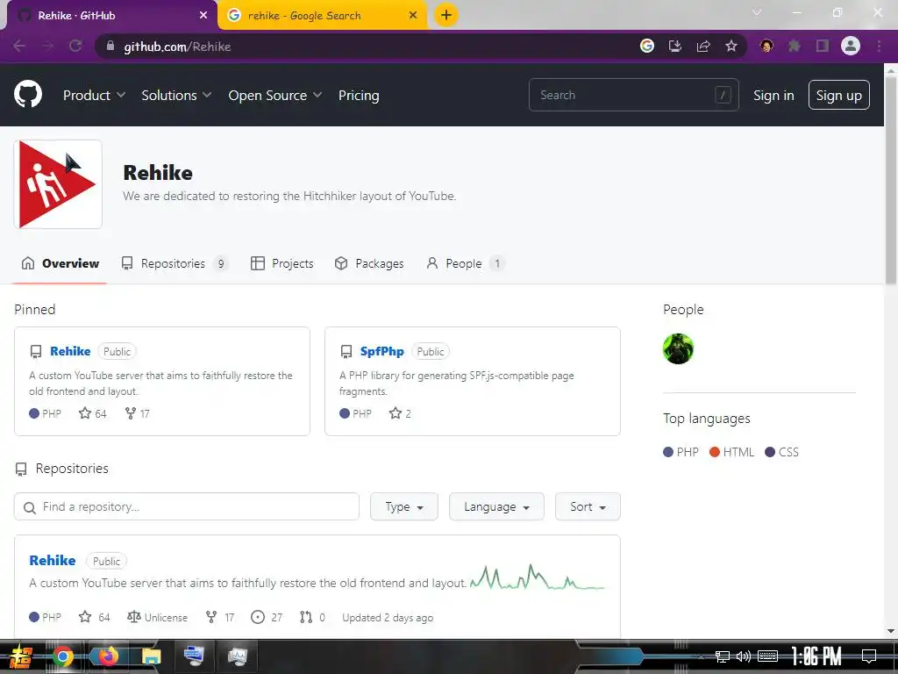Open the share page icon in address bar
Screen dimensions: 898x674
[x=703, y=46]
